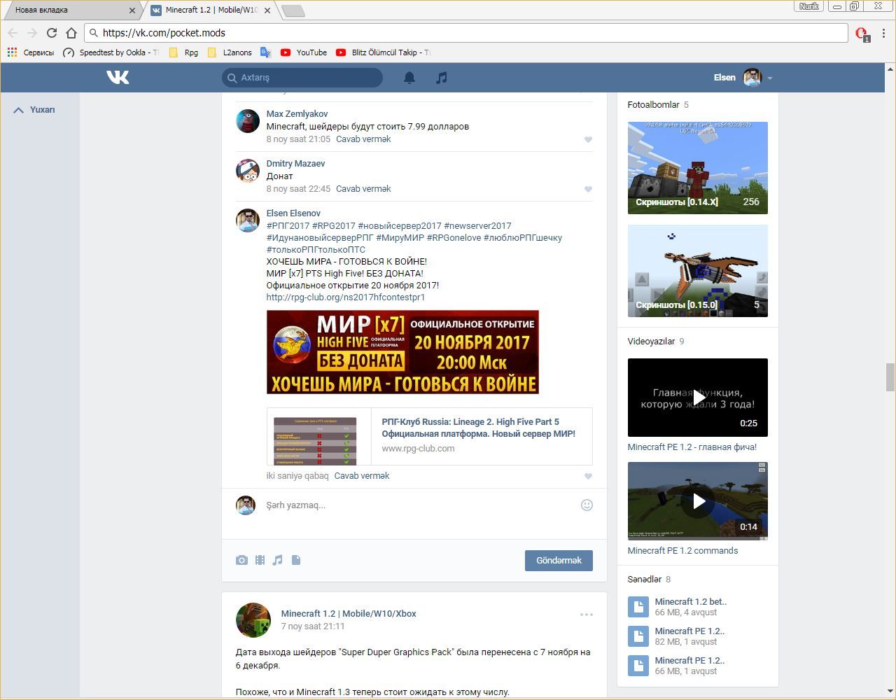Open emoji picker in comment box

pos(587,505)
